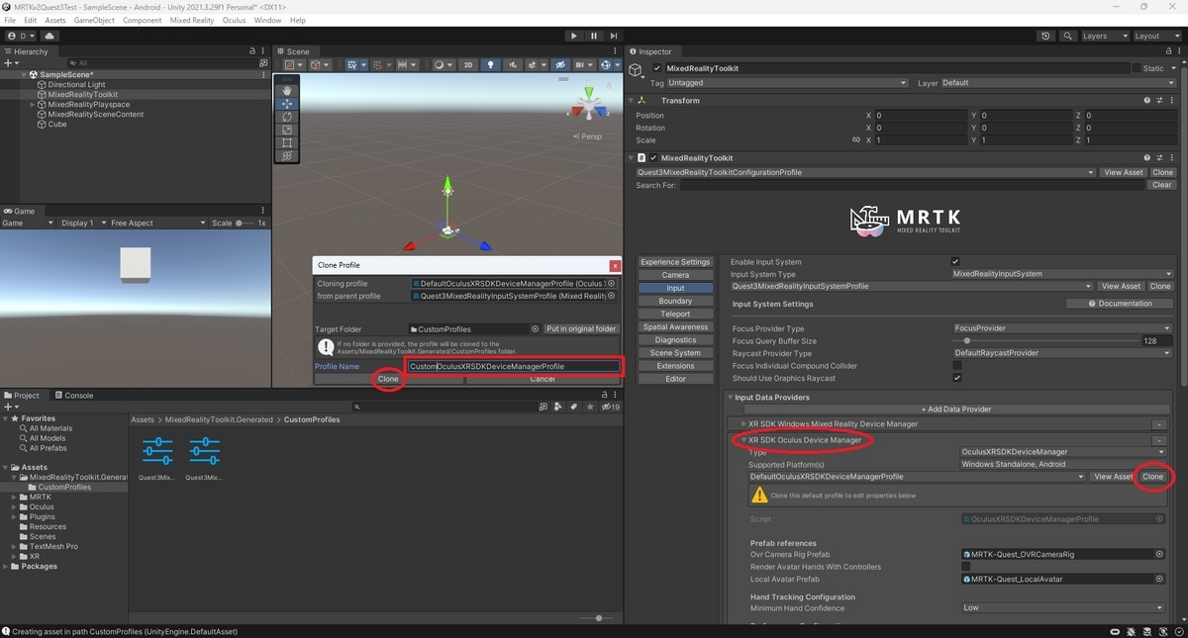Open the Layer dropdown Default

click(1060, 83)
